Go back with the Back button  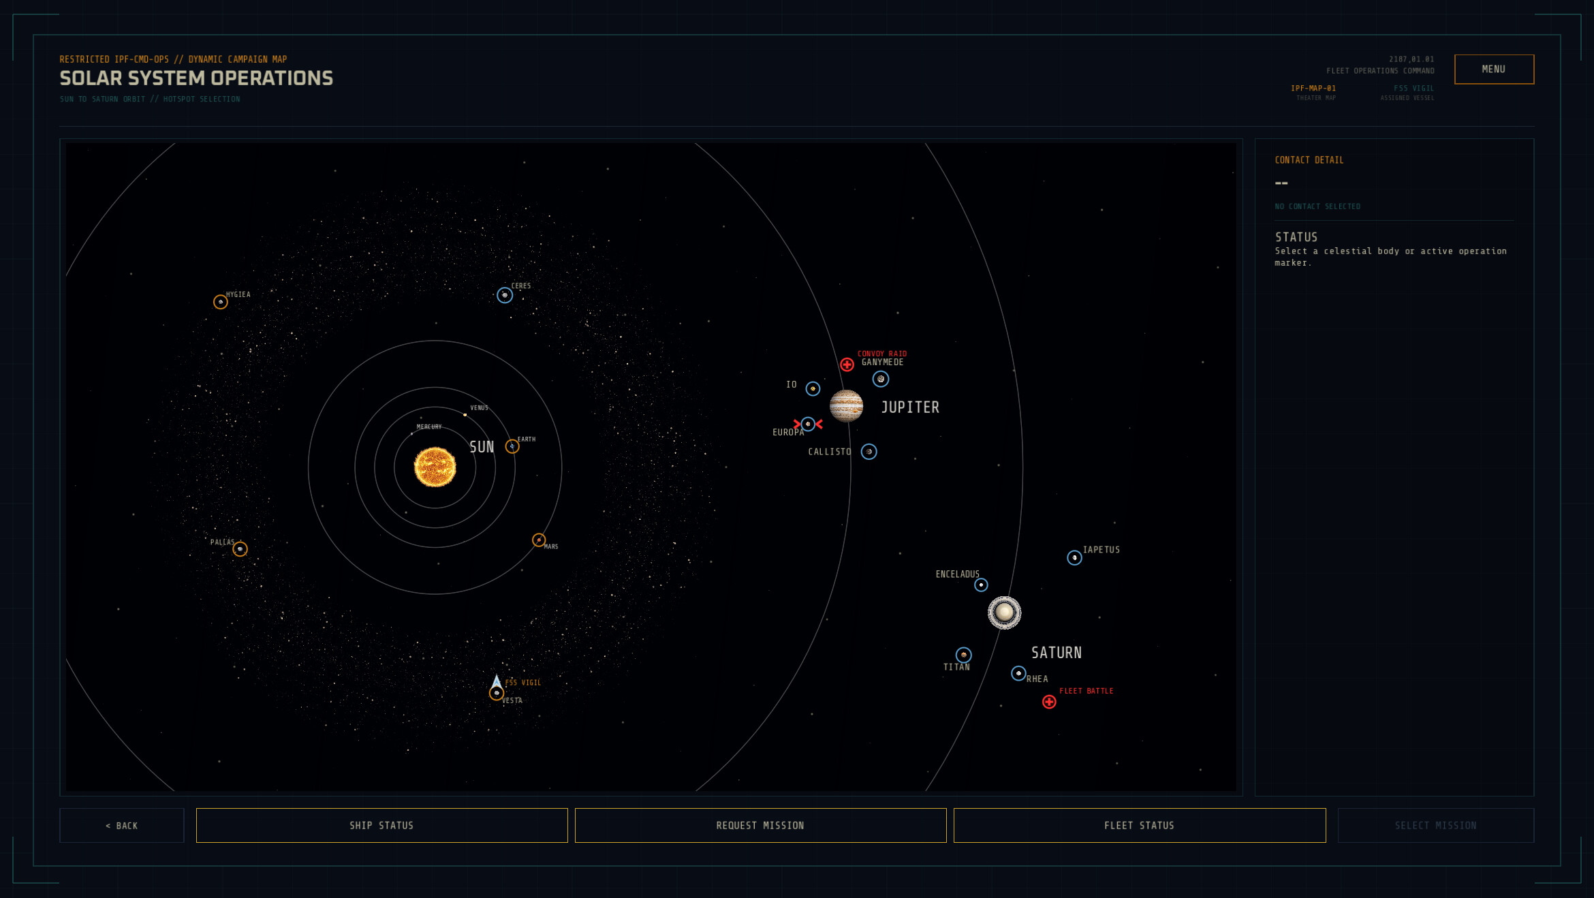122,826
